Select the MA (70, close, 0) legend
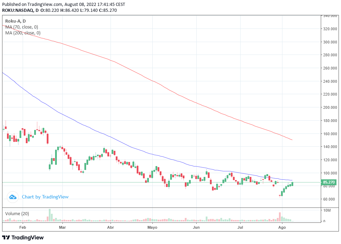The image size is (341, 244). [x=22, y=27]
